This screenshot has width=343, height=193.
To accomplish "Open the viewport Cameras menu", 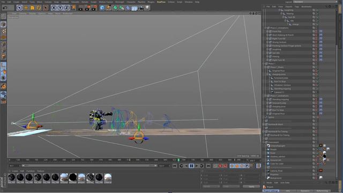I will tap(23, 13).
